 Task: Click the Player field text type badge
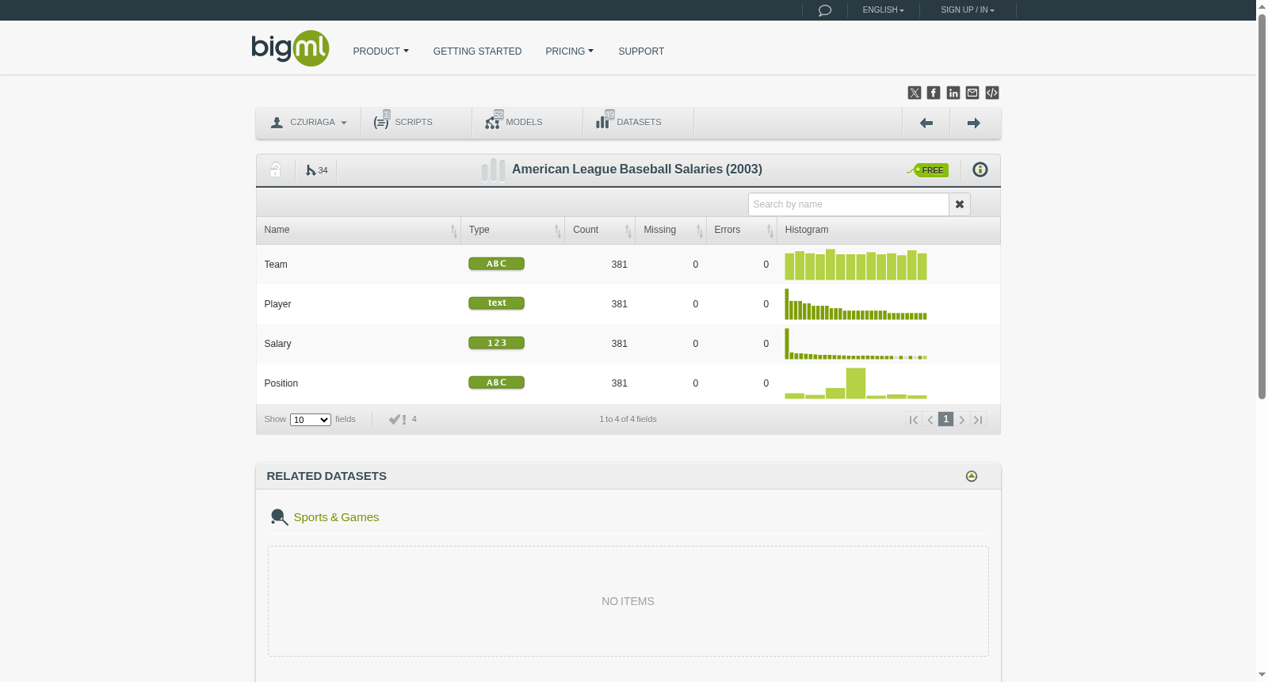pyautogui.click(x=496, y=303)
